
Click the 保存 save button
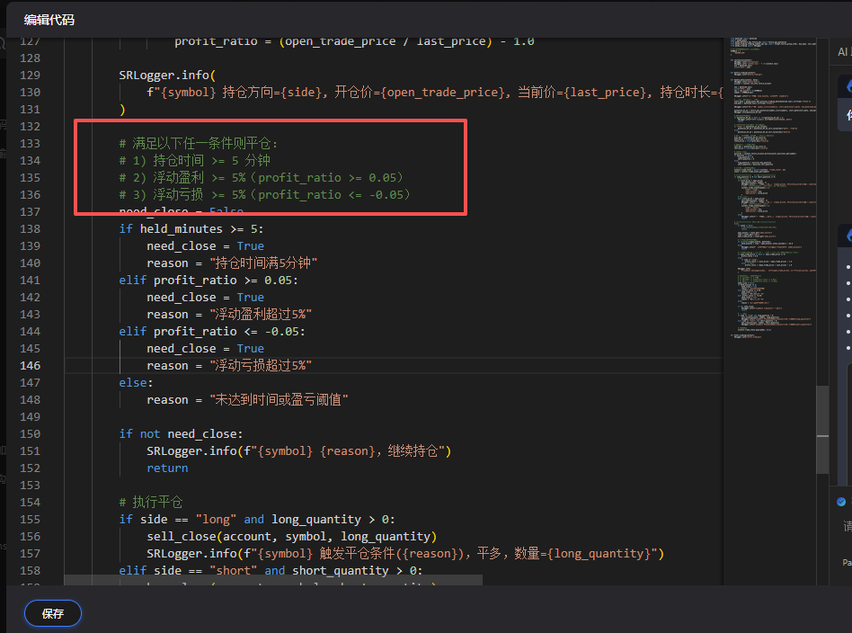pyautogui.click(x=53, y=613)
